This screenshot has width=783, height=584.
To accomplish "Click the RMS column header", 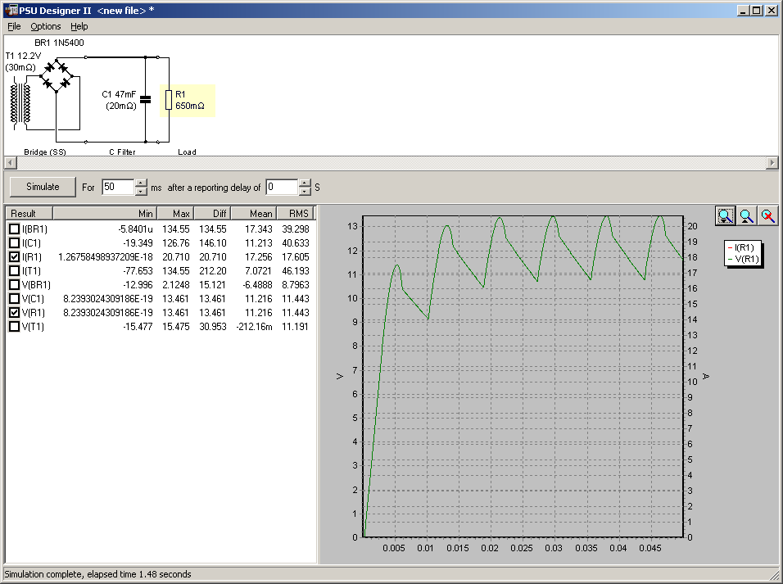I will 295,213.
